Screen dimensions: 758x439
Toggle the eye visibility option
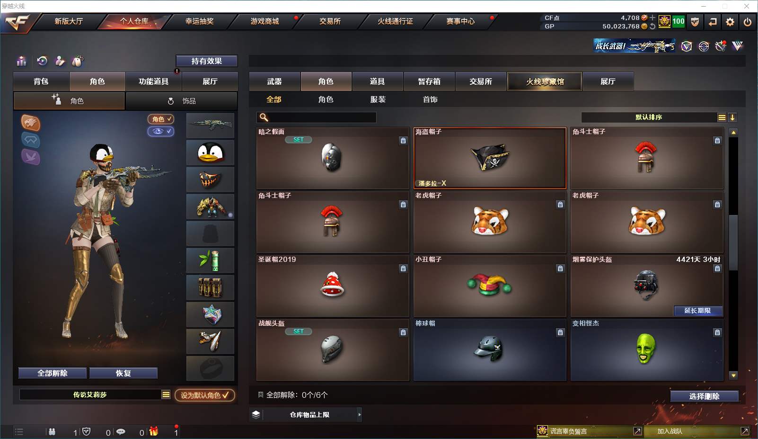(x=161, y=131)
